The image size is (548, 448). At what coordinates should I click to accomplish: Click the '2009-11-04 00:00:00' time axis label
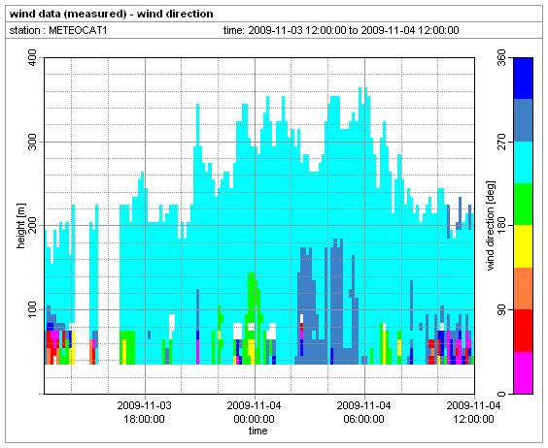tap(254, 412)
